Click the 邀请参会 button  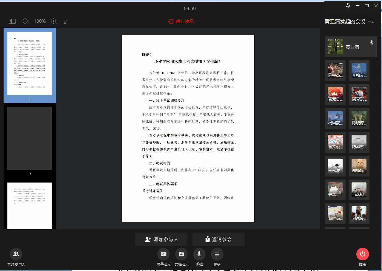[x=218, y=239]
